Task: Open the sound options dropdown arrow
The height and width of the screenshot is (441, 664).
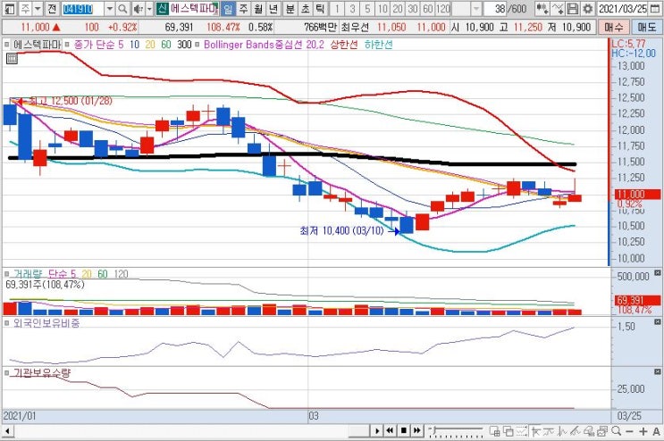Action: click(x=149, y=8)
